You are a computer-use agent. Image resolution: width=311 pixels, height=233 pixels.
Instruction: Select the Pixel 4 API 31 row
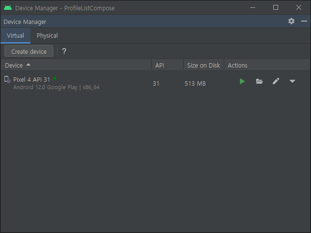coord(156,83)
